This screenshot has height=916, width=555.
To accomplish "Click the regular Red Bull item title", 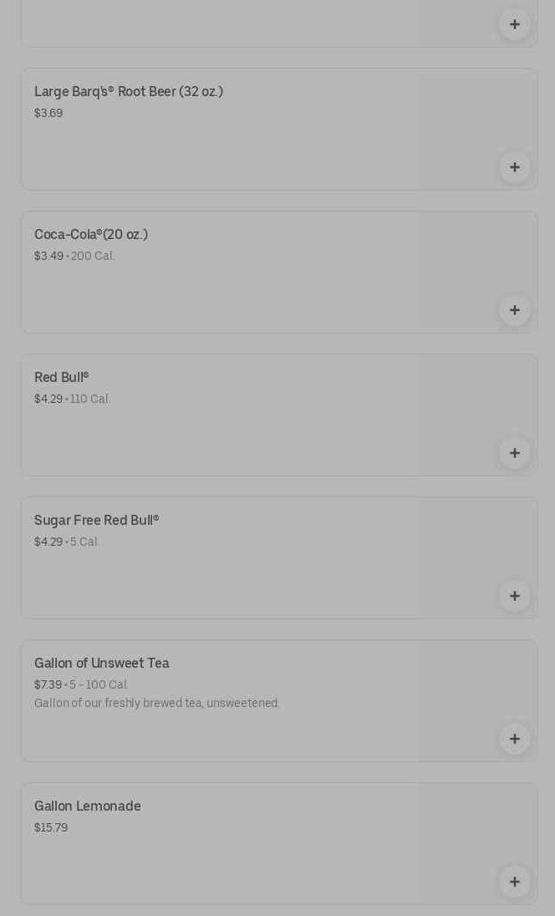I will click(61, 378).
